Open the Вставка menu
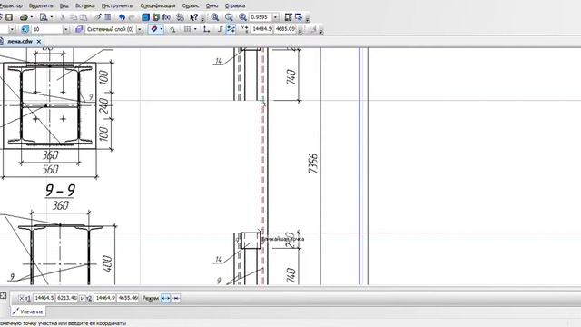Viewport: 581px width, 327px height. [84, 5]
